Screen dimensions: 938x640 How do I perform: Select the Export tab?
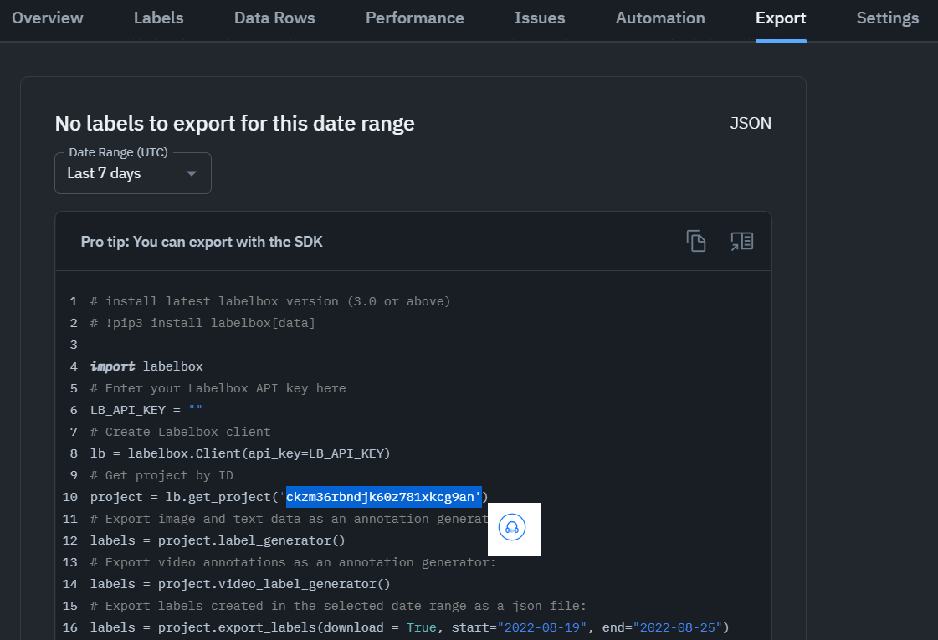pos(781,18)
